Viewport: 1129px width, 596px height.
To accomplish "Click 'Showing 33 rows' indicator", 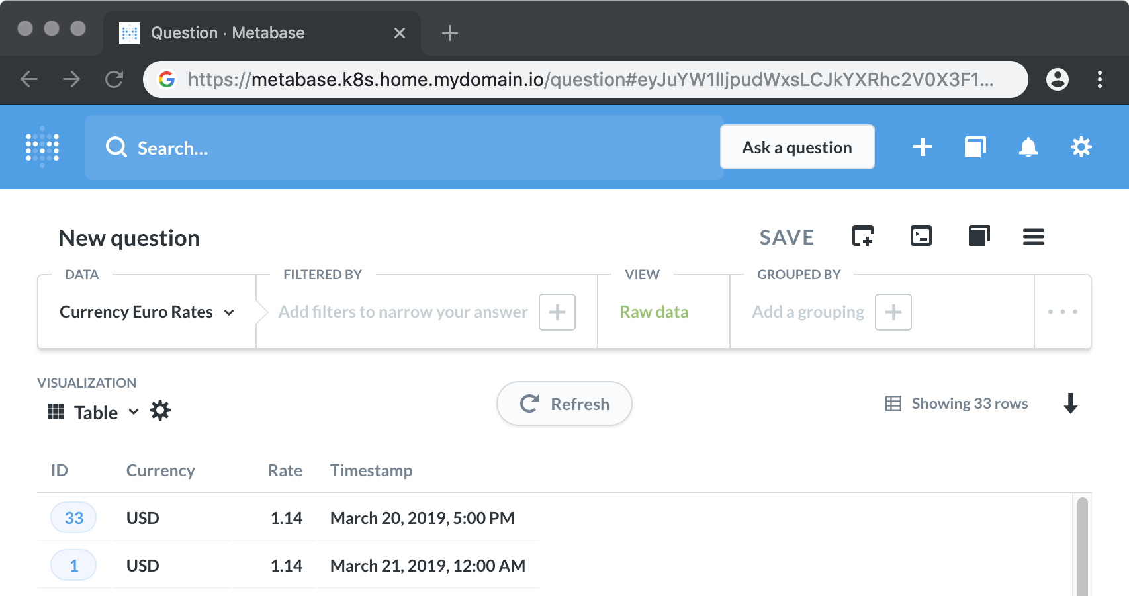I will click(956, 404).
